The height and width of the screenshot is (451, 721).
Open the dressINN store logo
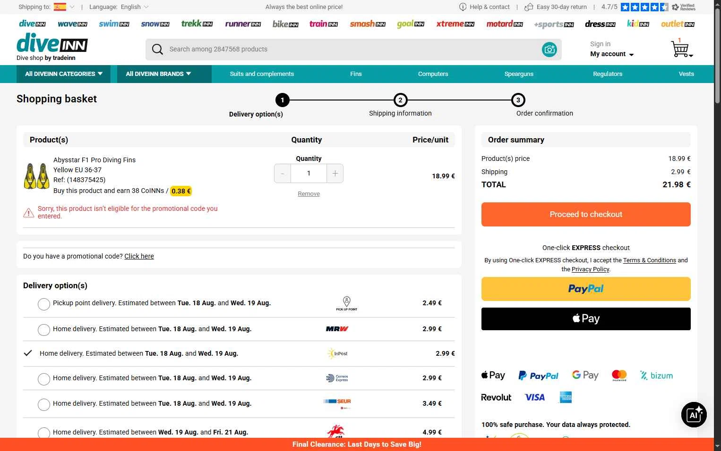tap(600, 24)
